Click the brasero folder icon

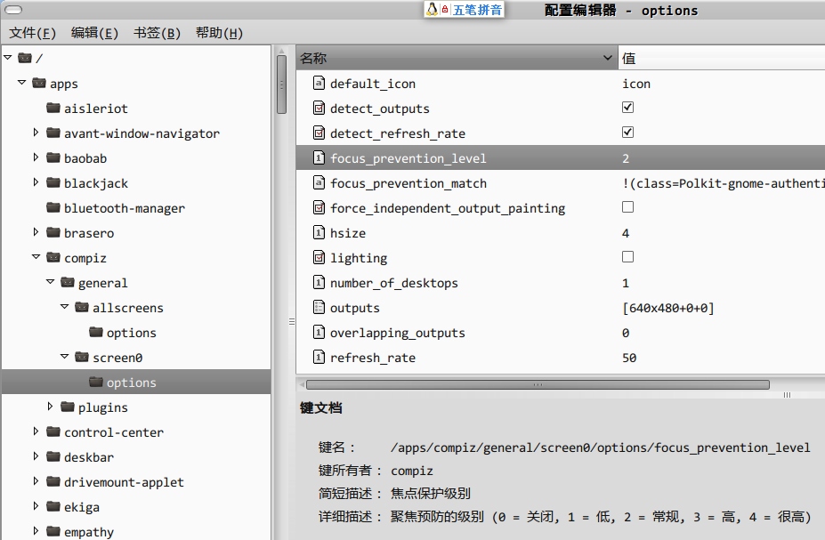pyautogui.click(x=53, y=232)
